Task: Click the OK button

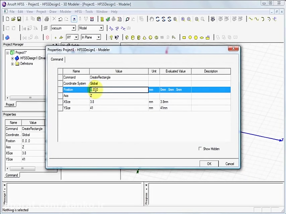Action: tap(209, 164)
